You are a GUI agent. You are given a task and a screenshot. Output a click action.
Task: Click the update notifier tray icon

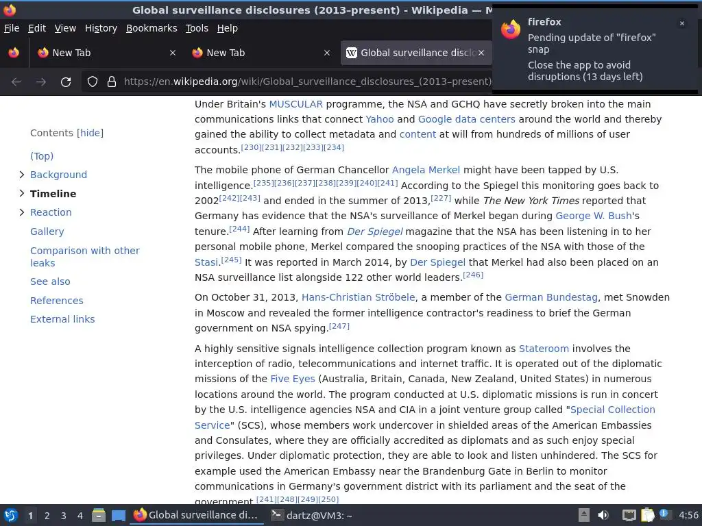click(x=665, y=514)
